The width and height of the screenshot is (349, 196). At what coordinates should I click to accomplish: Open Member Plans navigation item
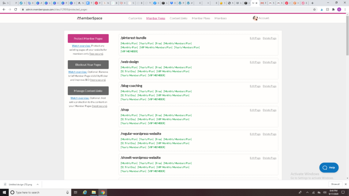[x=201, y=18]
